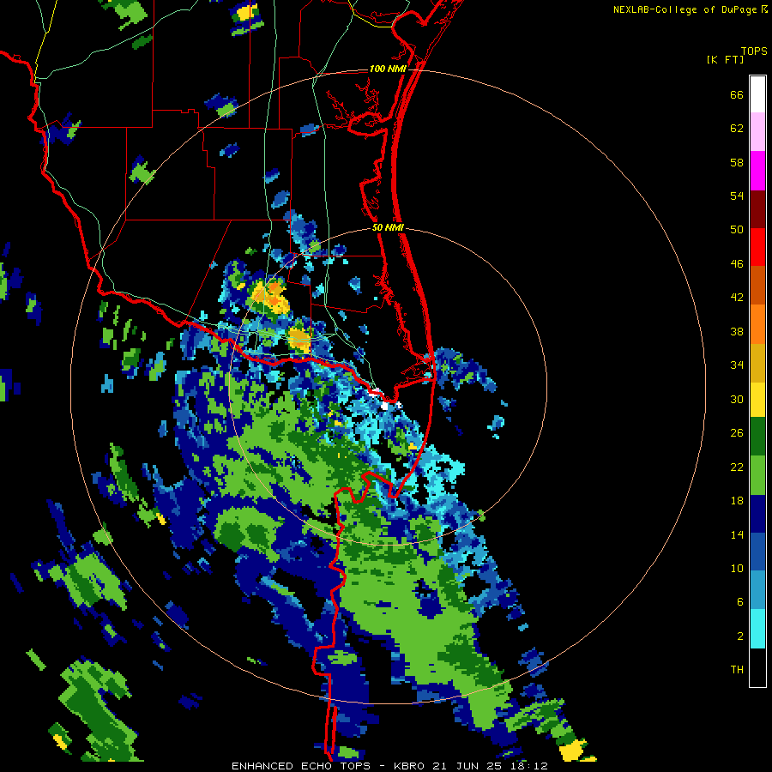Click the legend value '46'
The image size is (772, 772).
click(x=737, y=264)
